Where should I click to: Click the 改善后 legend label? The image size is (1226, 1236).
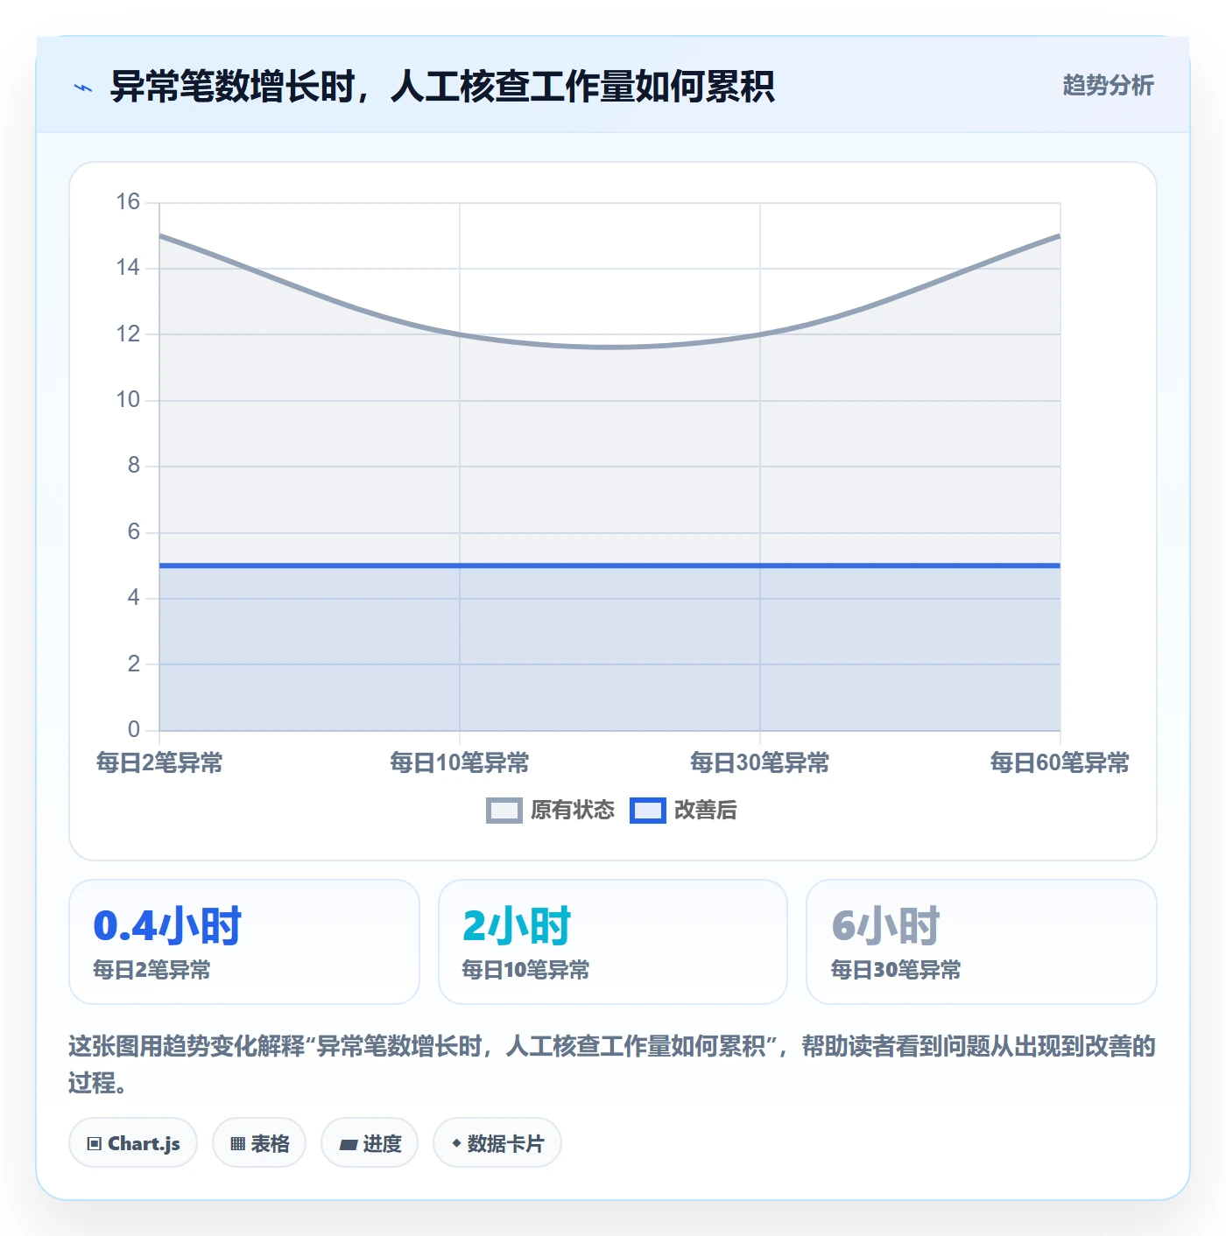705,811
